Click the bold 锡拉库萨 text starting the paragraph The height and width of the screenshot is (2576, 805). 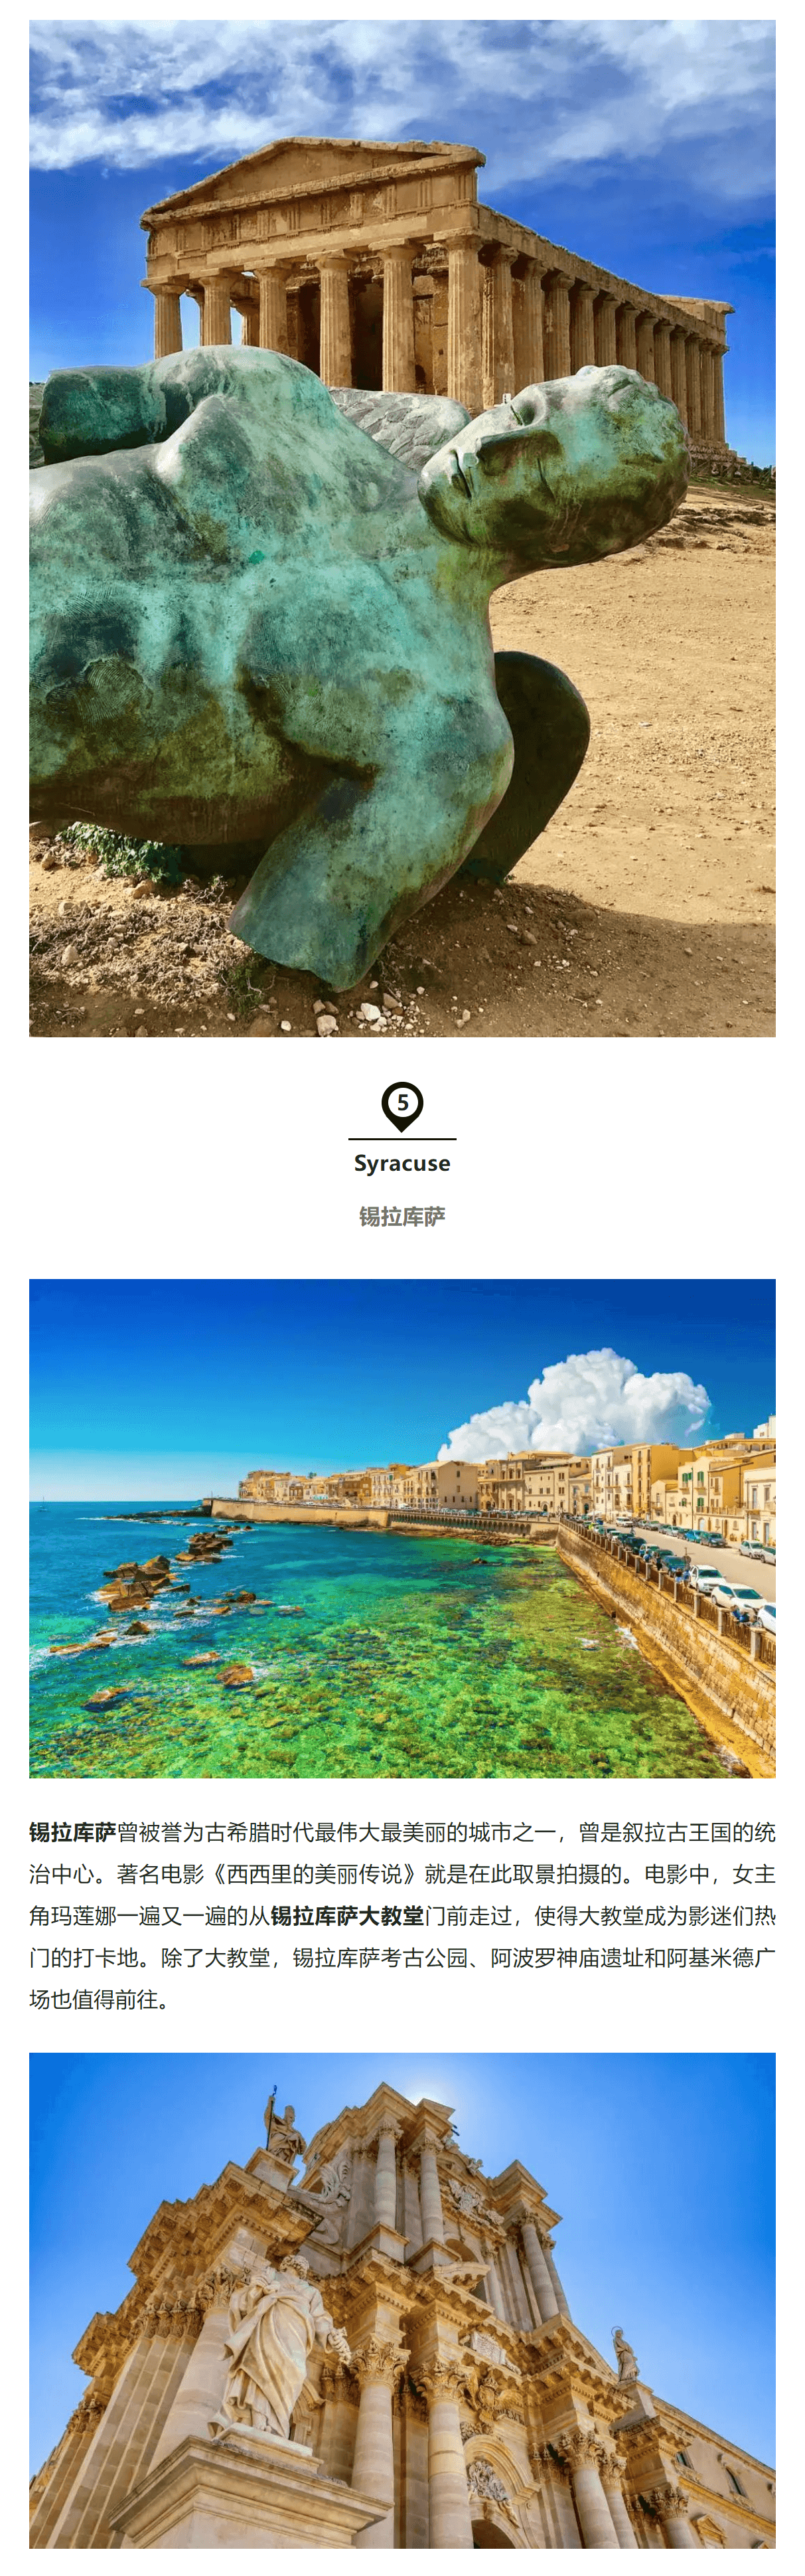point(73,1832)
